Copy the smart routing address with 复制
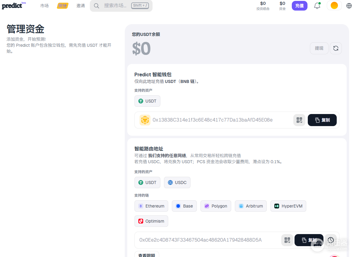This screenshot has height=257, width=353. click(309, 240)
